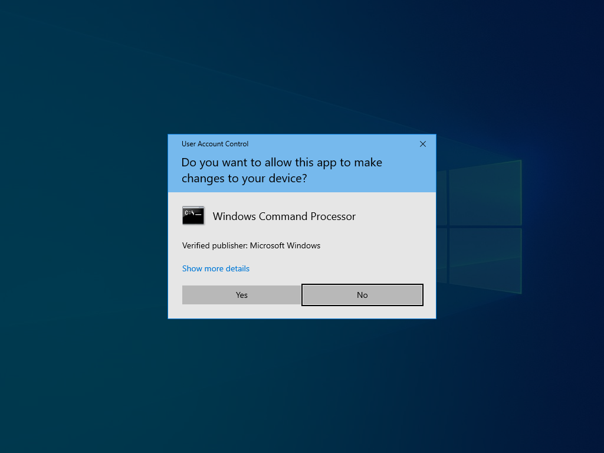Click the User Account Control title
This screenshot has width=604, height=453.
point(215,144)
